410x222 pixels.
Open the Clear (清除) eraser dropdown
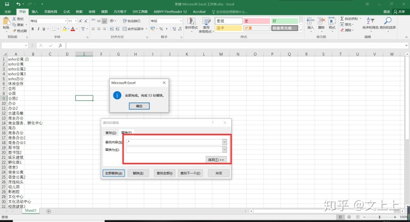pos(347,30)
